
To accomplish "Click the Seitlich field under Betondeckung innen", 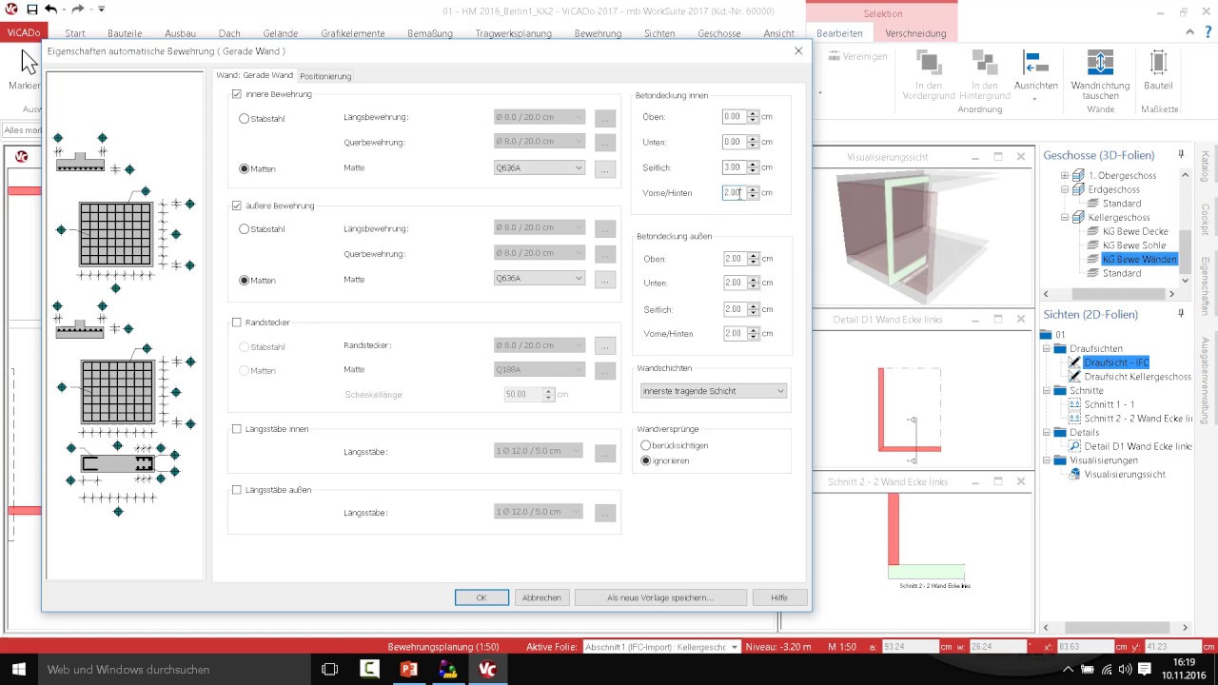I will click(734, 167).
